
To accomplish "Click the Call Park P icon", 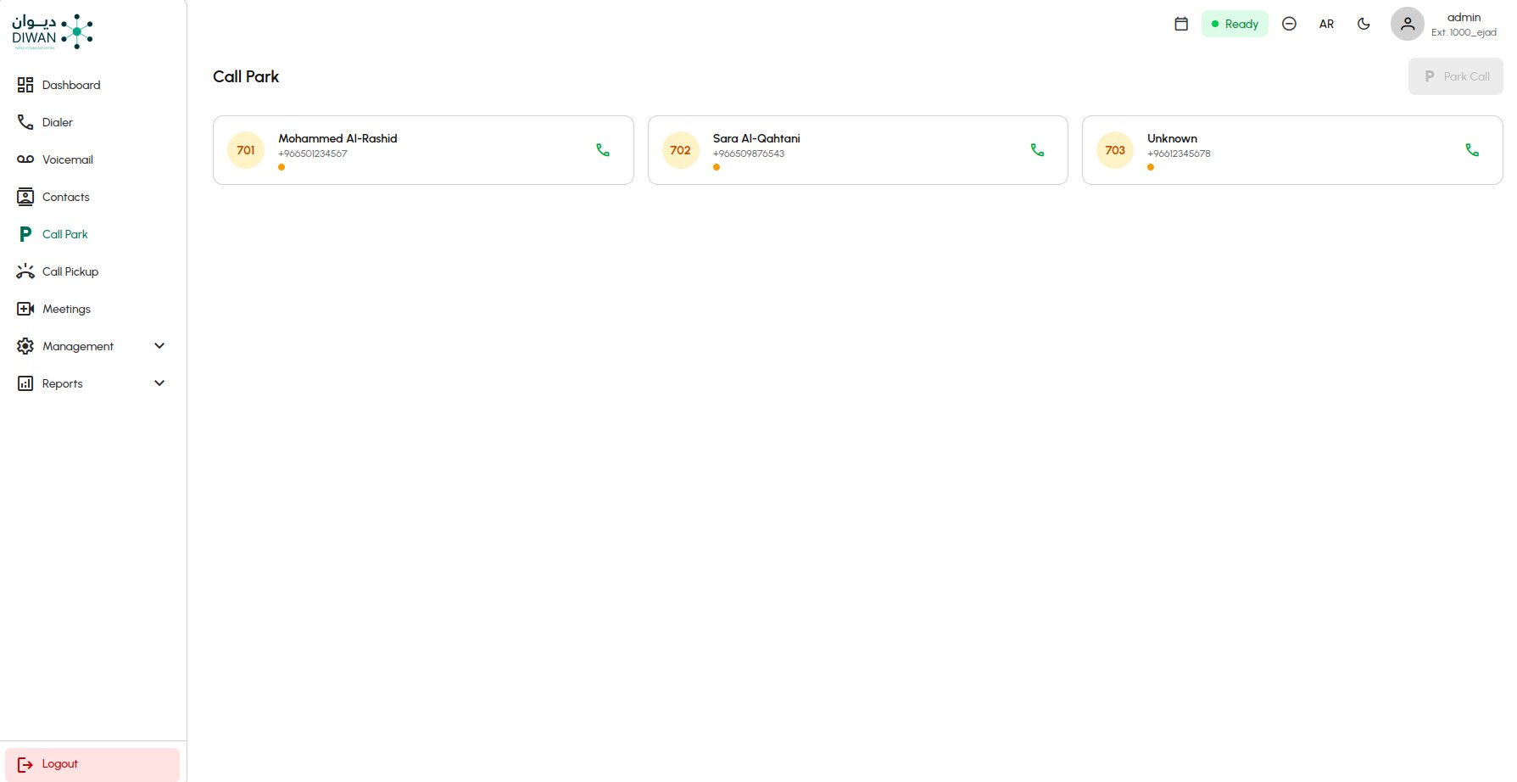I will click(x=25, y=234).
